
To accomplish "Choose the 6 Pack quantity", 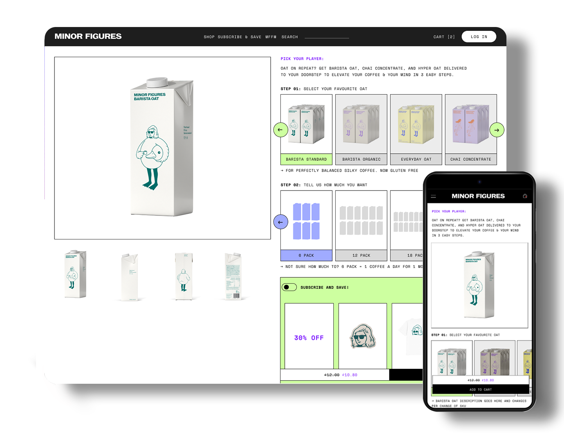I will coord(306,226).
